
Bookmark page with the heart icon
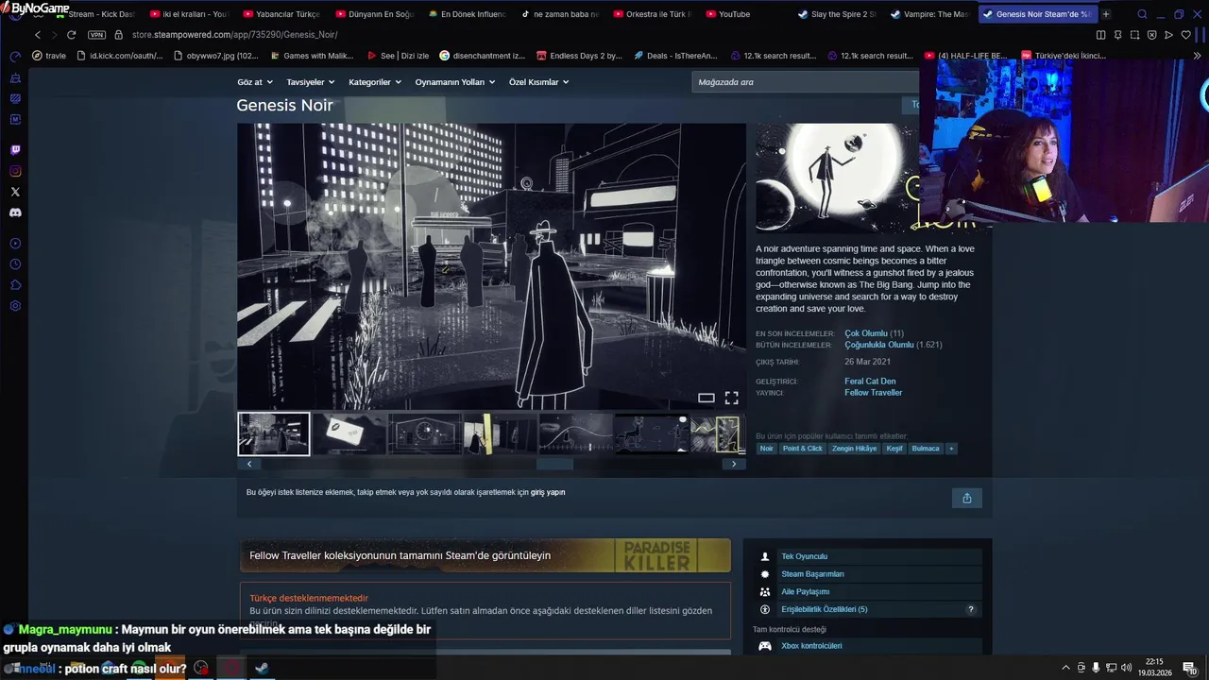(1185, 35)
